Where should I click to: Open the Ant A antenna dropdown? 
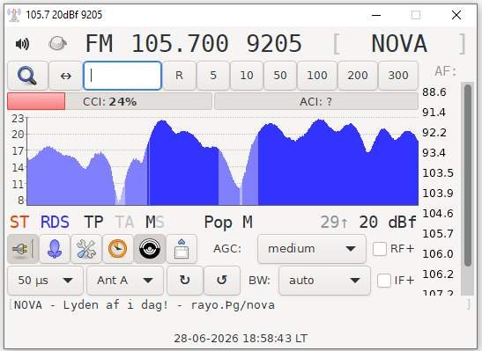[125, 281]
